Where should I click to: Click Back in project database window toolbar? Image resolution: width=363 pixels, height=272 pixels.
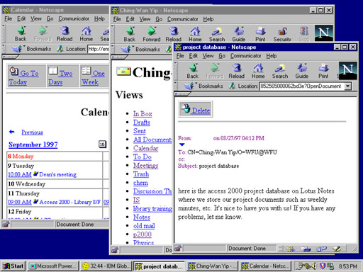click(x=193, y=71)
